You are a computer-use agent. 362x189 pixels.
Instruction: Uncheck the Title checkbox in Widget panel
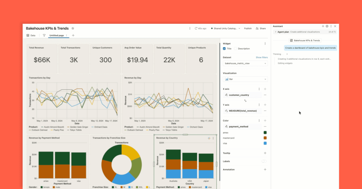(224, 48)
